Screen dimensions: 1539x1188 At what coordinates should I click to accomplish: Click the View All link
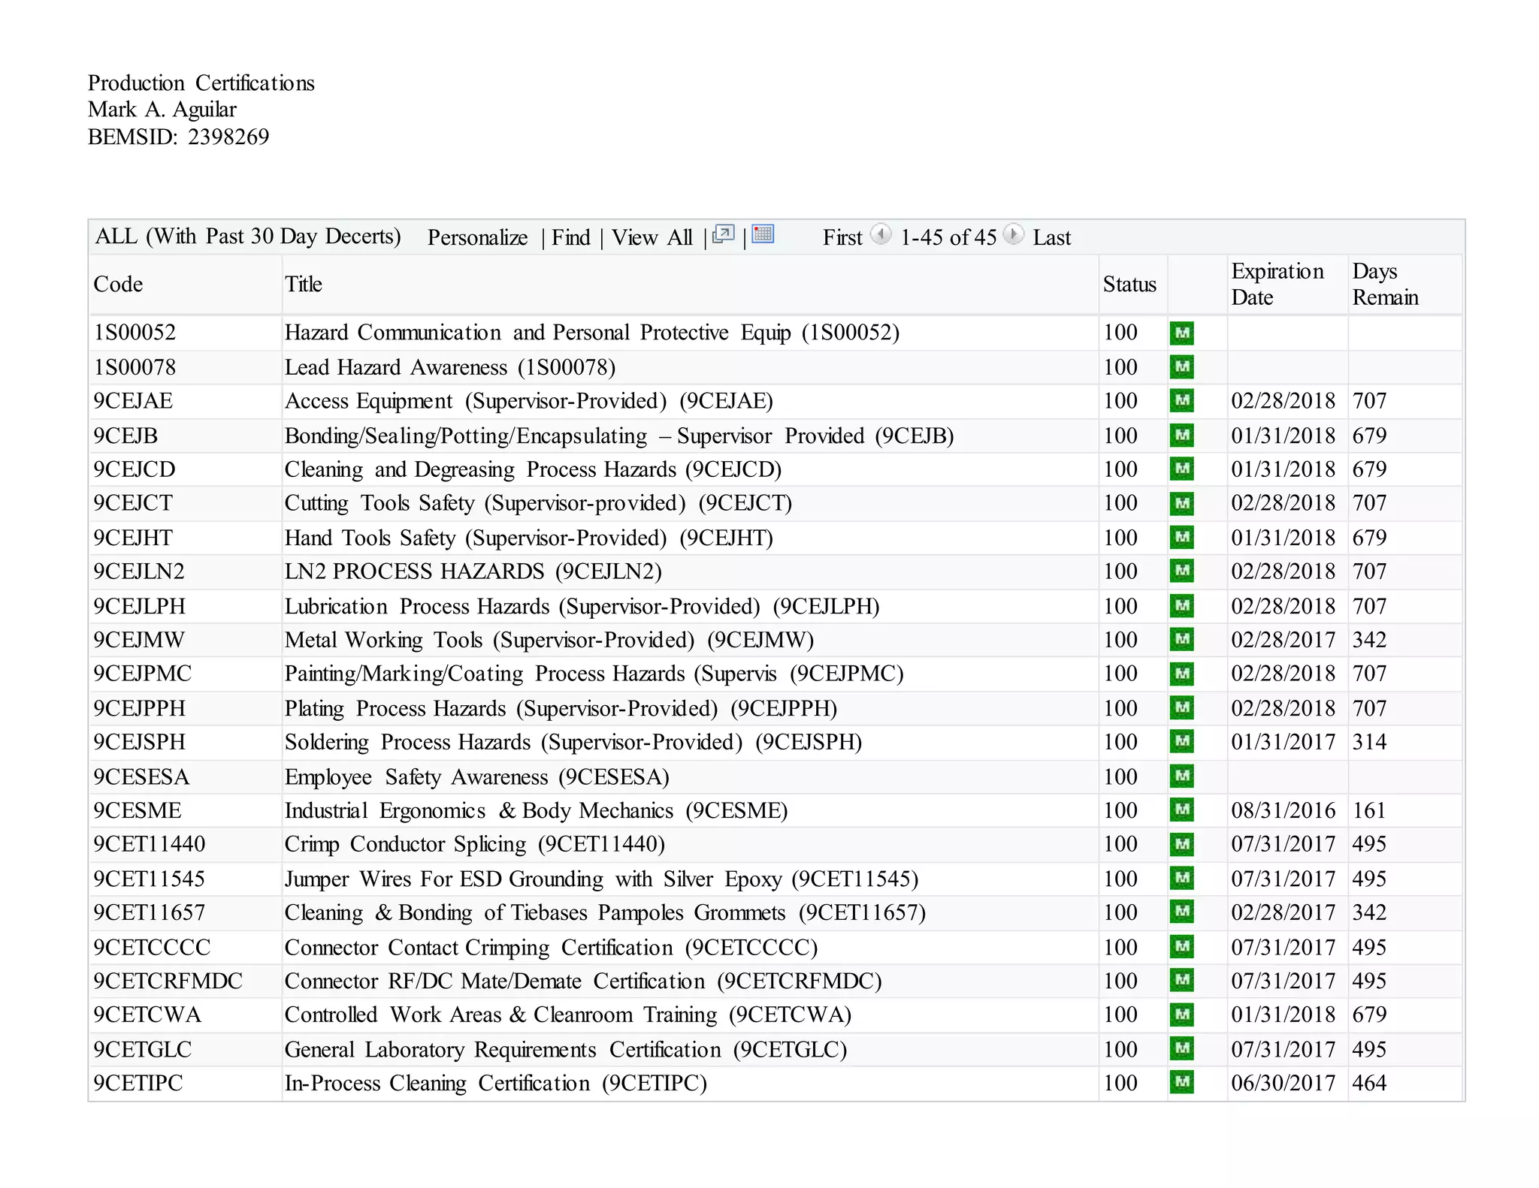point(652,238)
